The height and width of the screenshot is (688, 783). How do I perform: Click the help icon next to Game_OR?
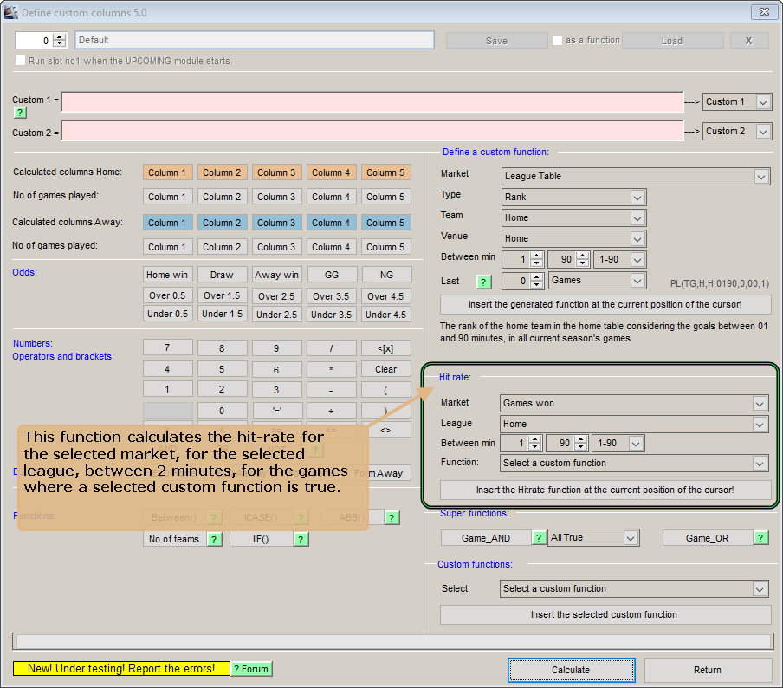point(762,537)
